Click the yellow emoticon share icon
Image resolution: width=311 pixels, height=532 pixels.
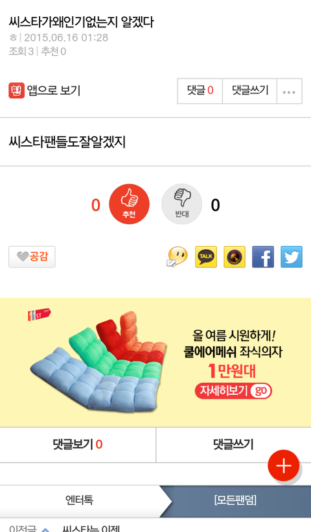[x=177, y=257]
